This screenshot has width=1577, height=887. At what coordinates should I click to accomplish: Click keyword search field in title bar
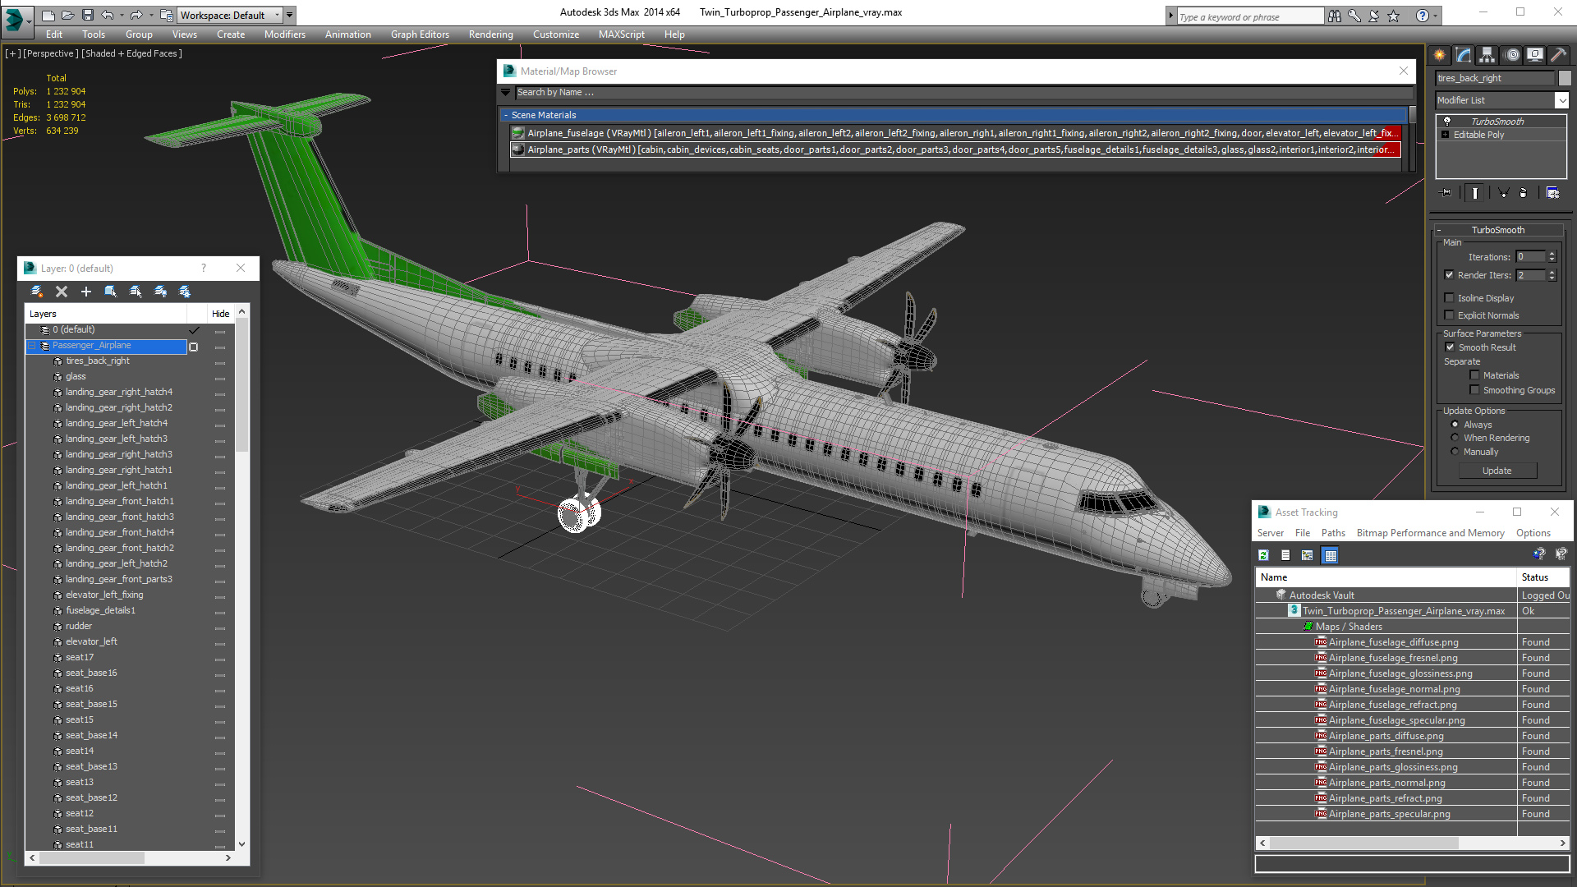(1250, 16)
